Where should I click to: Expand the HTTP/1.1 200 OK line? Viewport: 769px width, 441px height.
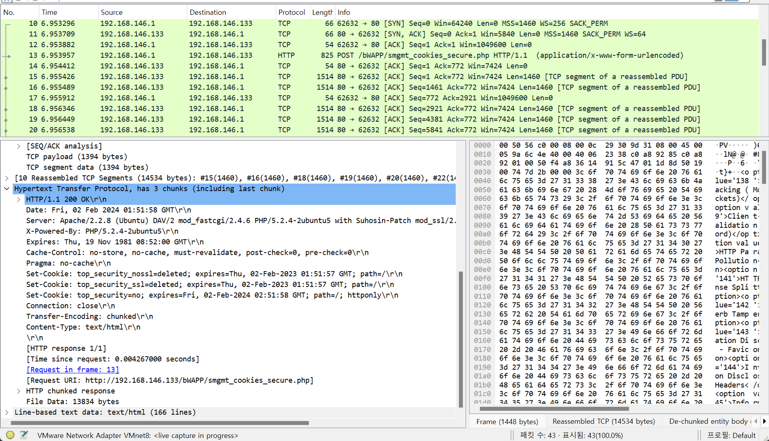tap(18, 199)
